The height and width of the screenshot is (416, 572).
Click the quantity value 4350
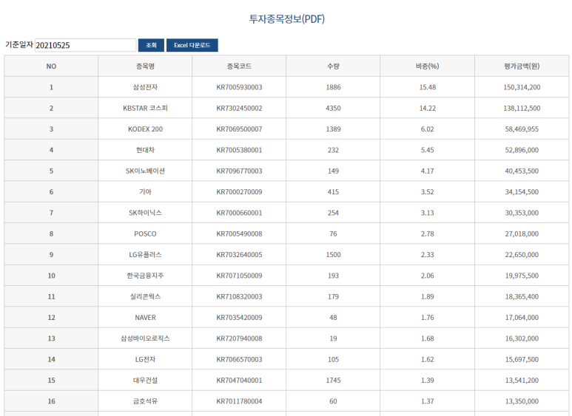click(334, 108)
